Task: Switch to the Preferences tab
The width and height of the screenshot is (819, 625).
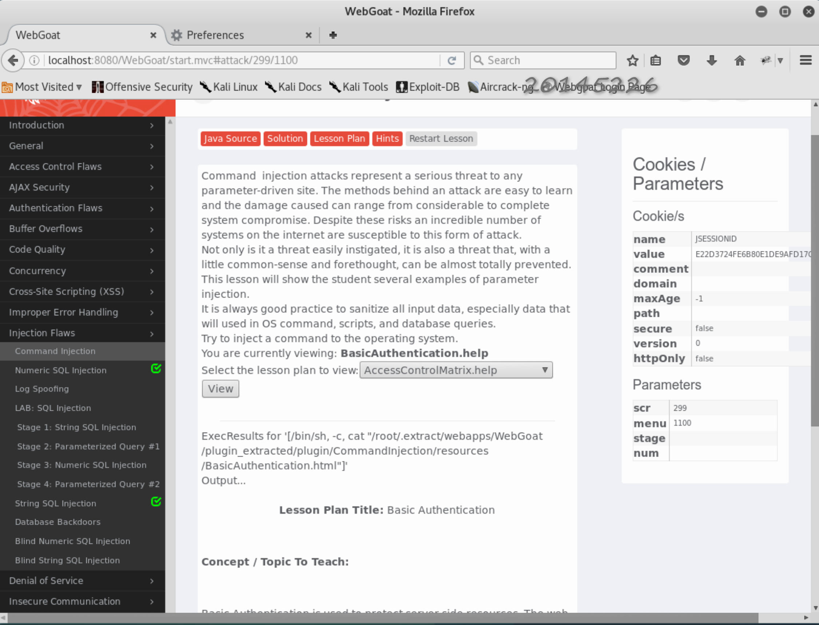Action: click(242, 35)
